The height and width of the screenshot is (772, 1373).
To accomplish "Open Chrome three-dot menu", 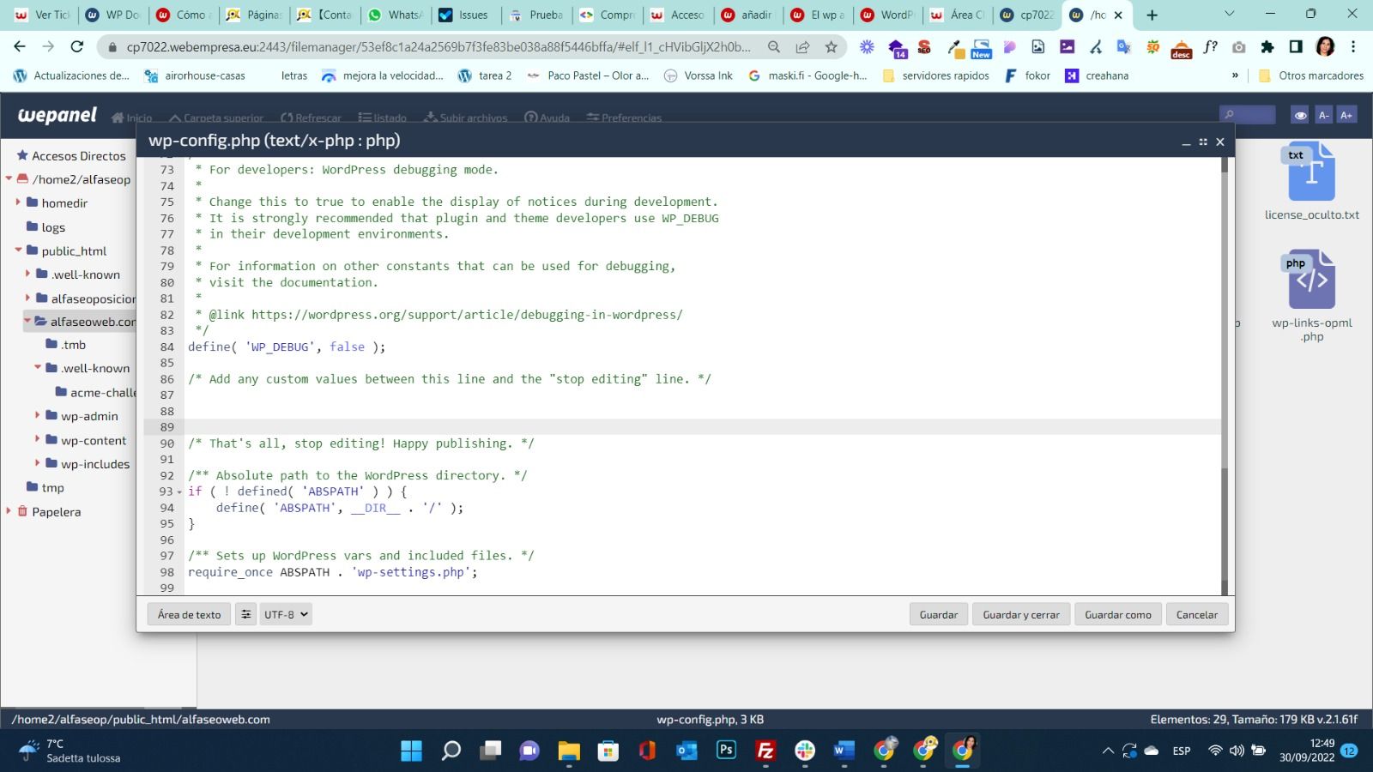I will [1353, 47].
